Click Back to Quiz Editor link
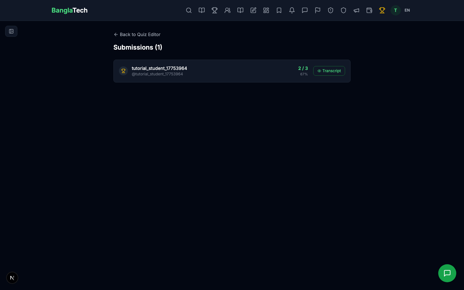This screenshot has height=290, width=464. pyautogui.click(x=137, y=34)
